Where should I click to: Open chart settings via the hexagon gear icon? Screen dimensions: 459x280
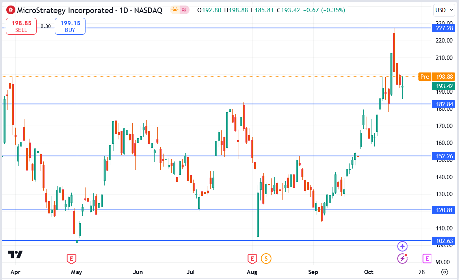(x=445, y=272)
